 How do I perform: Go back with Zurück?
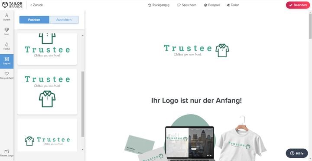pyautogui.click(x=36, y=5)
